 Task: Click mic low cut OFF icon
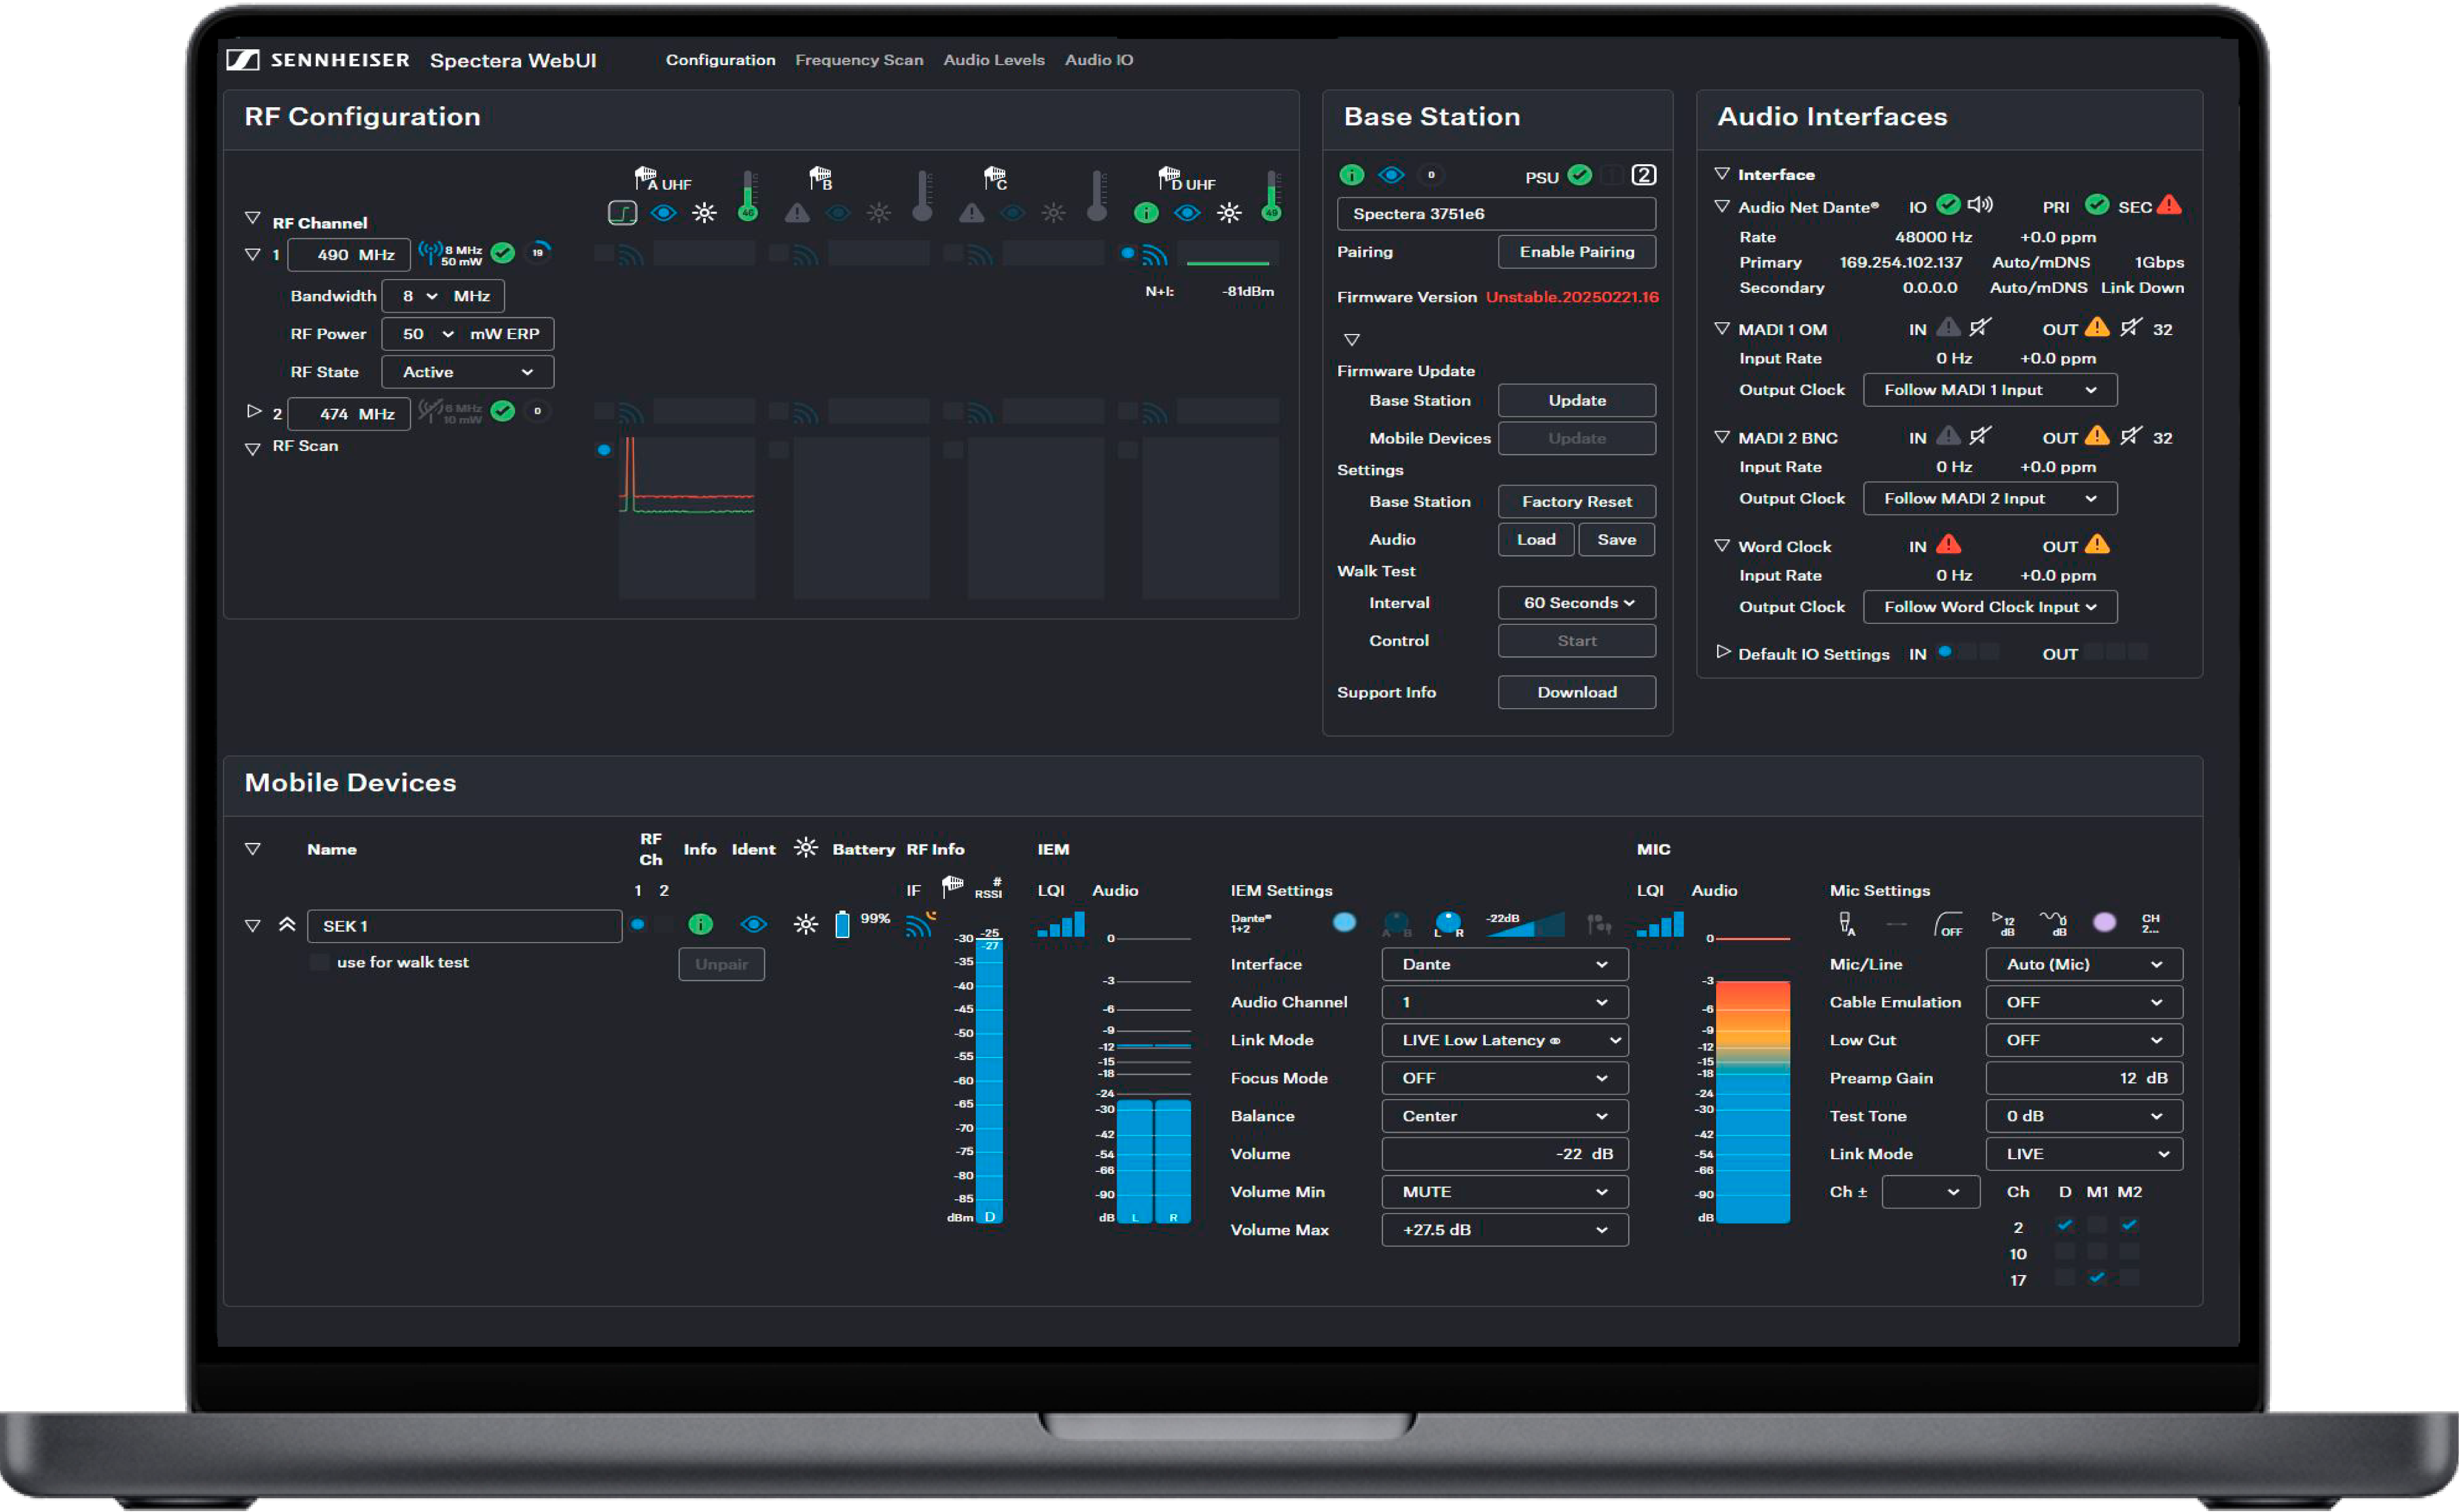(x=1947, y=924)
